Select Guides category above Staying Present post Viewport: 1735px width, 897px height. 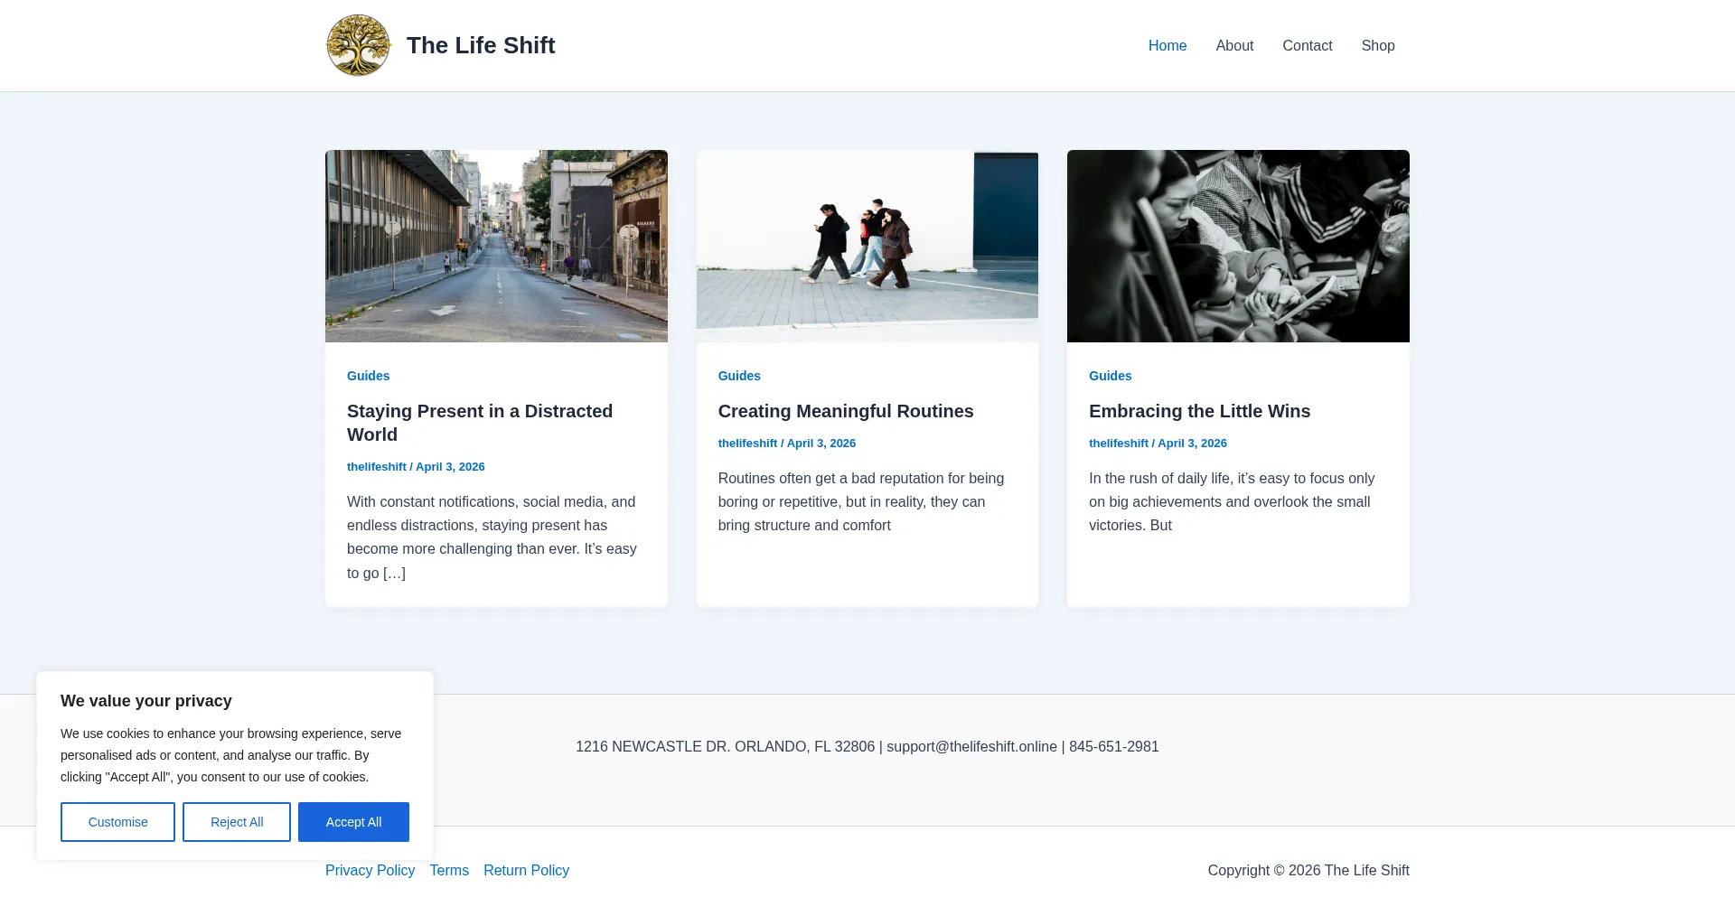coord(368,376)
